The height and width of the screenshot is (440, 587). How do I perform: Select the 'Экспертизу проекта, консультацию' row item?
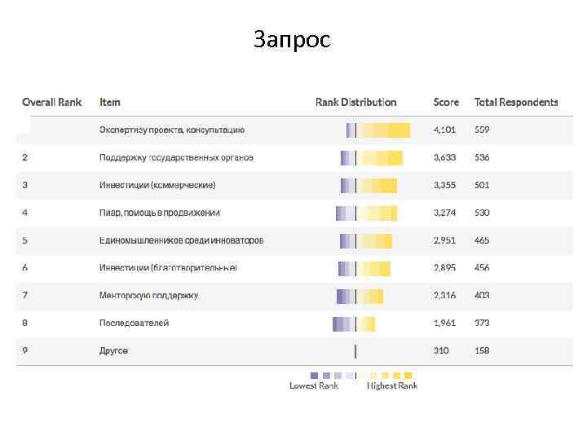click(171, 130)
